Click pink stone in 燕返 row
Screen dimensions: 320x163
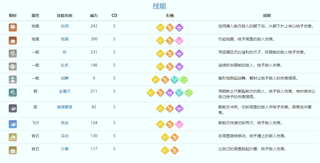179,124
